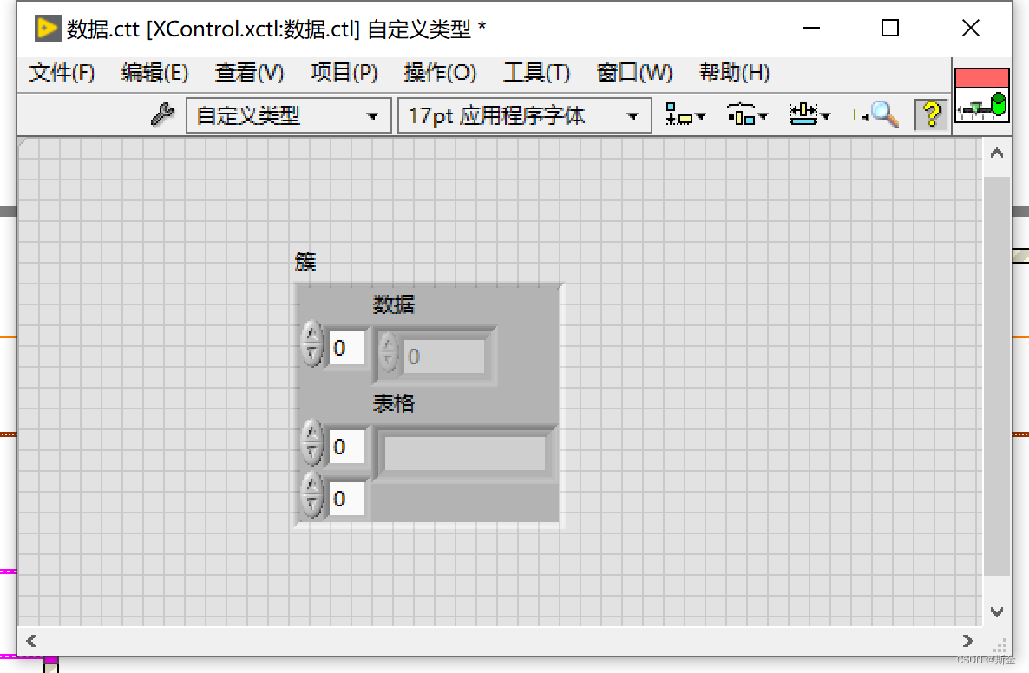Viewport: 1029px width, 673px height.
Task: Activate context help question mark icon
Action: (931, 114)
